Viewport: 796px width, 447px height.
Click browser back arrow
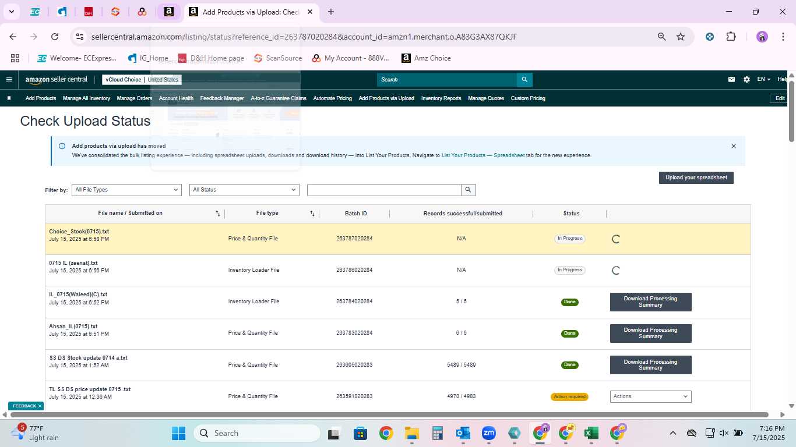[13, 37]
